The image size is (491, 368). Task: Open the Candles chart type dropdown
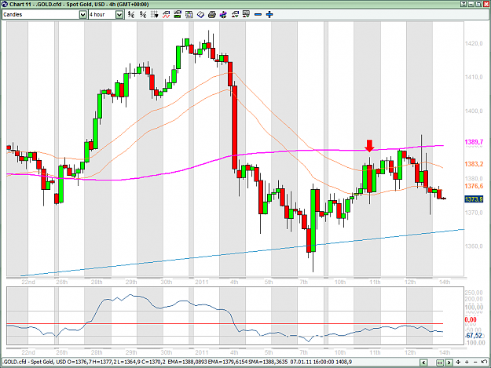pyautogui.click(x=82, y=14)
